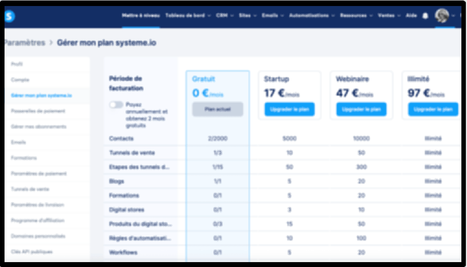The width and height of the screenshot is (467, 267).
Task: Open Emails in the settings sidebar
Action: 18,143
